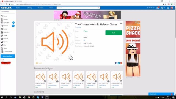
Task: Share item on Facebook
Action: [116, 63]
